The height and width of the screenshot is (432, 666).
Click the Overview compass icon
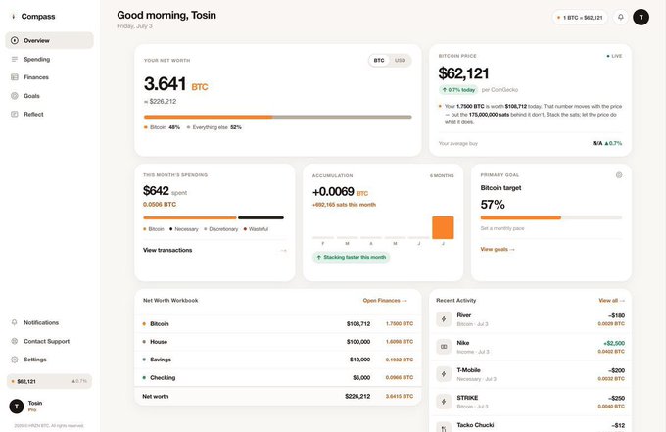point(15,40)
